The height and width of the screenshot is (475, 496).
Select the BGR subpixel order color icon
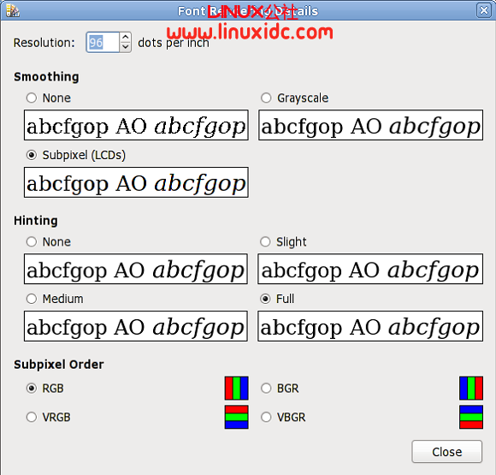471,389
